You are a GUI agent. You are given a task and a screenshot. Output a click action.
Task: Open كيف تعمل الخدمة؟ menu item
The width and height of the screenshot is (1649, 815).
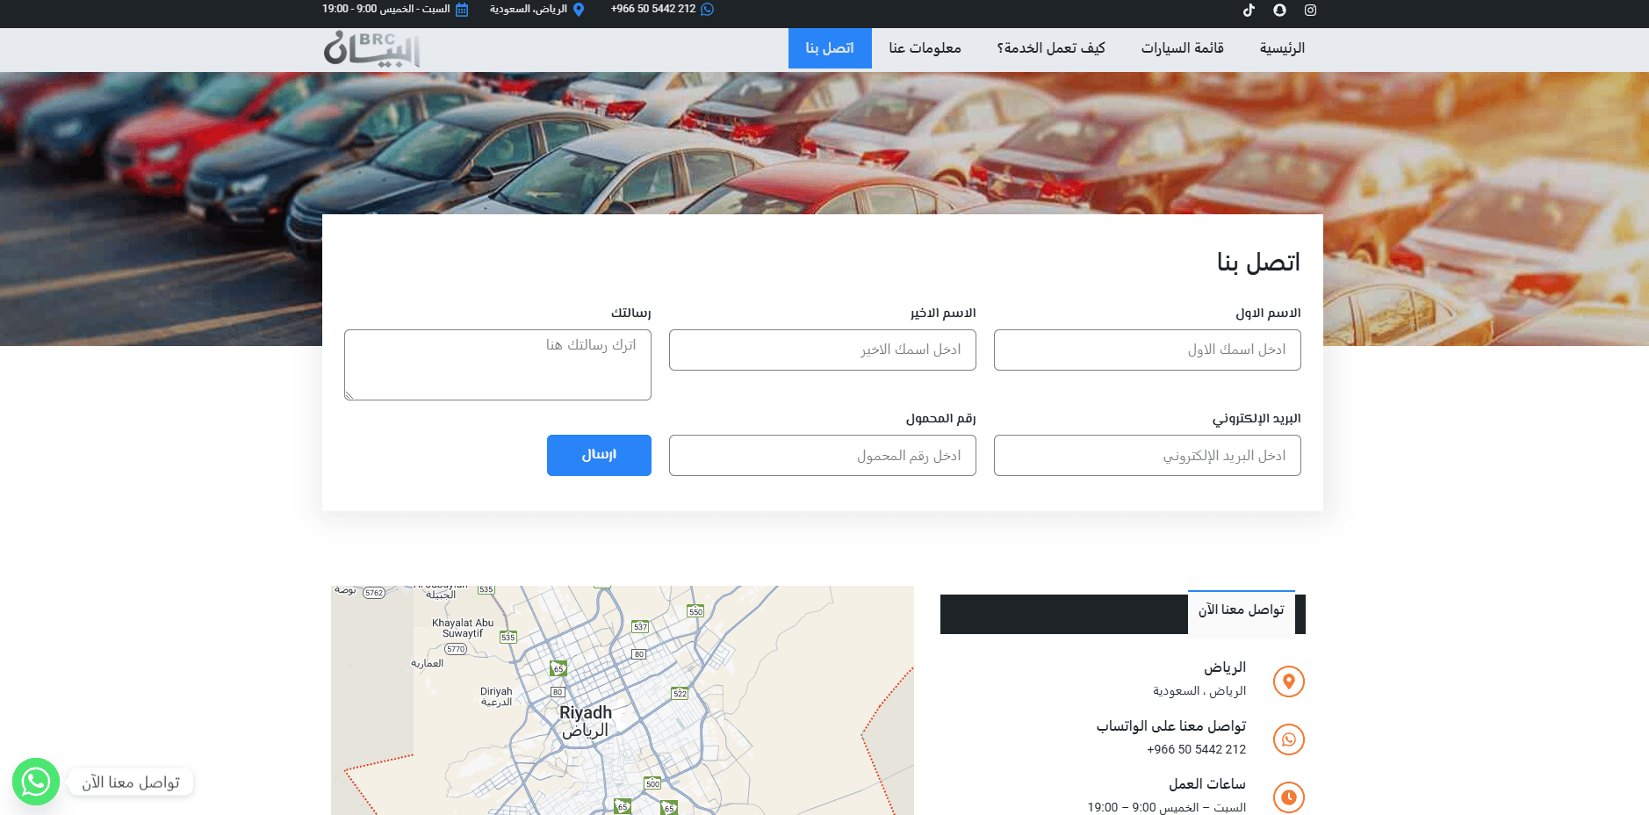[x=1051, y=48]
